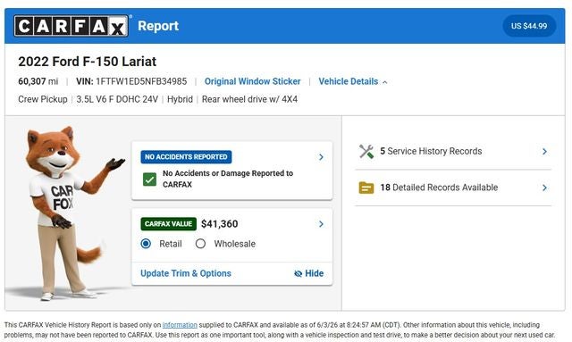Click the green no-accidents checkmark icon
572x342 pixels.
click(149, 179)
